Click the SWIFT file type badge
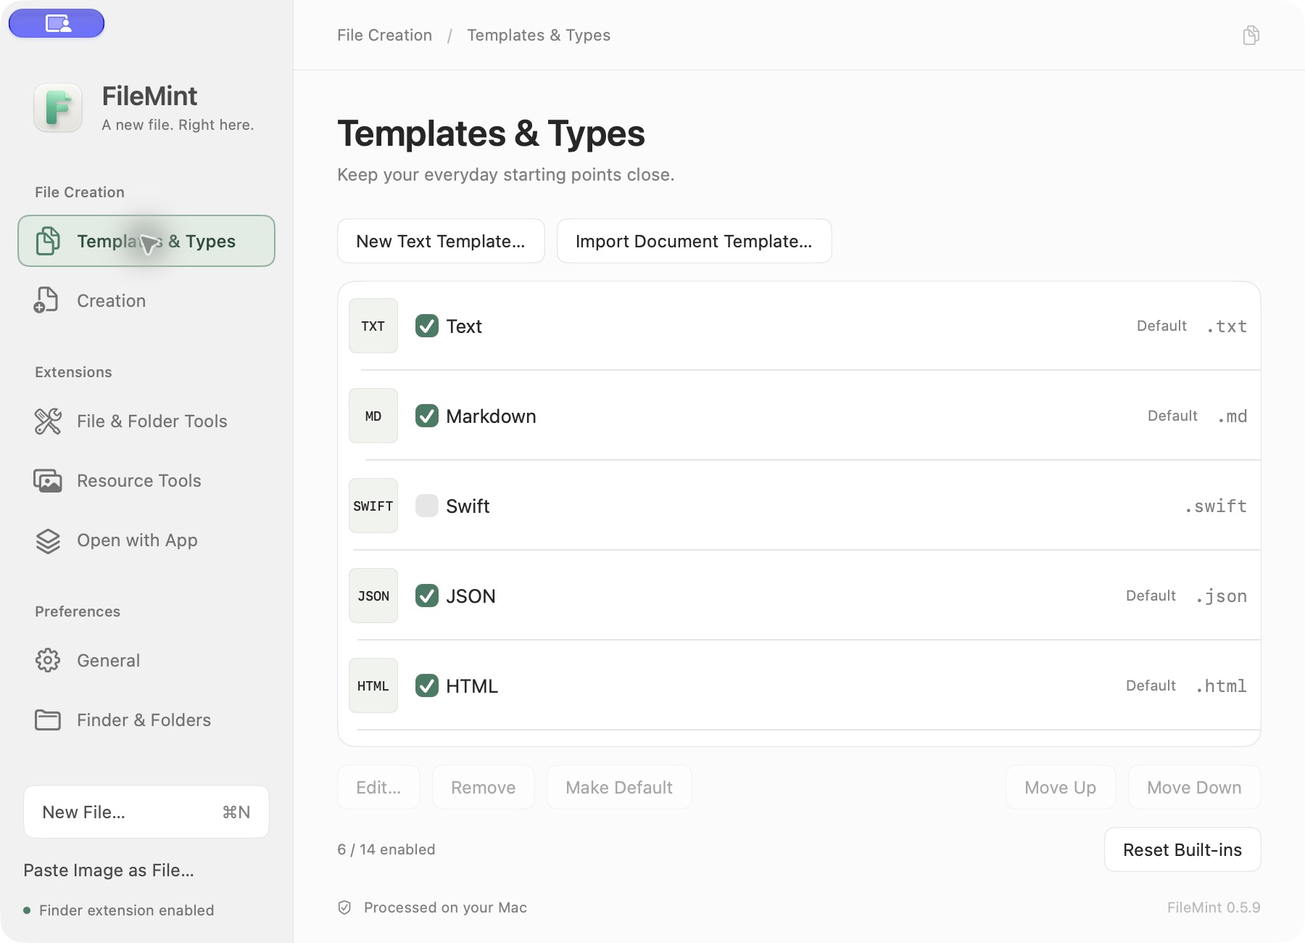The image size is (1305, 943). (x=373, y=506)
